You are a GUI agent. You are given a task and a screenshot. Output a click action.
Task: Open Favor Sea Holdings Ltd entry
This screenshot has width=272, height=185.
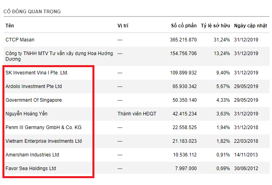pos(31,169)
